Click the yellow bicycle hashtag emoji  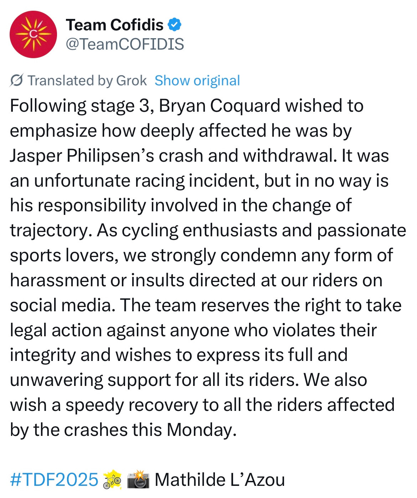[112, 479]
